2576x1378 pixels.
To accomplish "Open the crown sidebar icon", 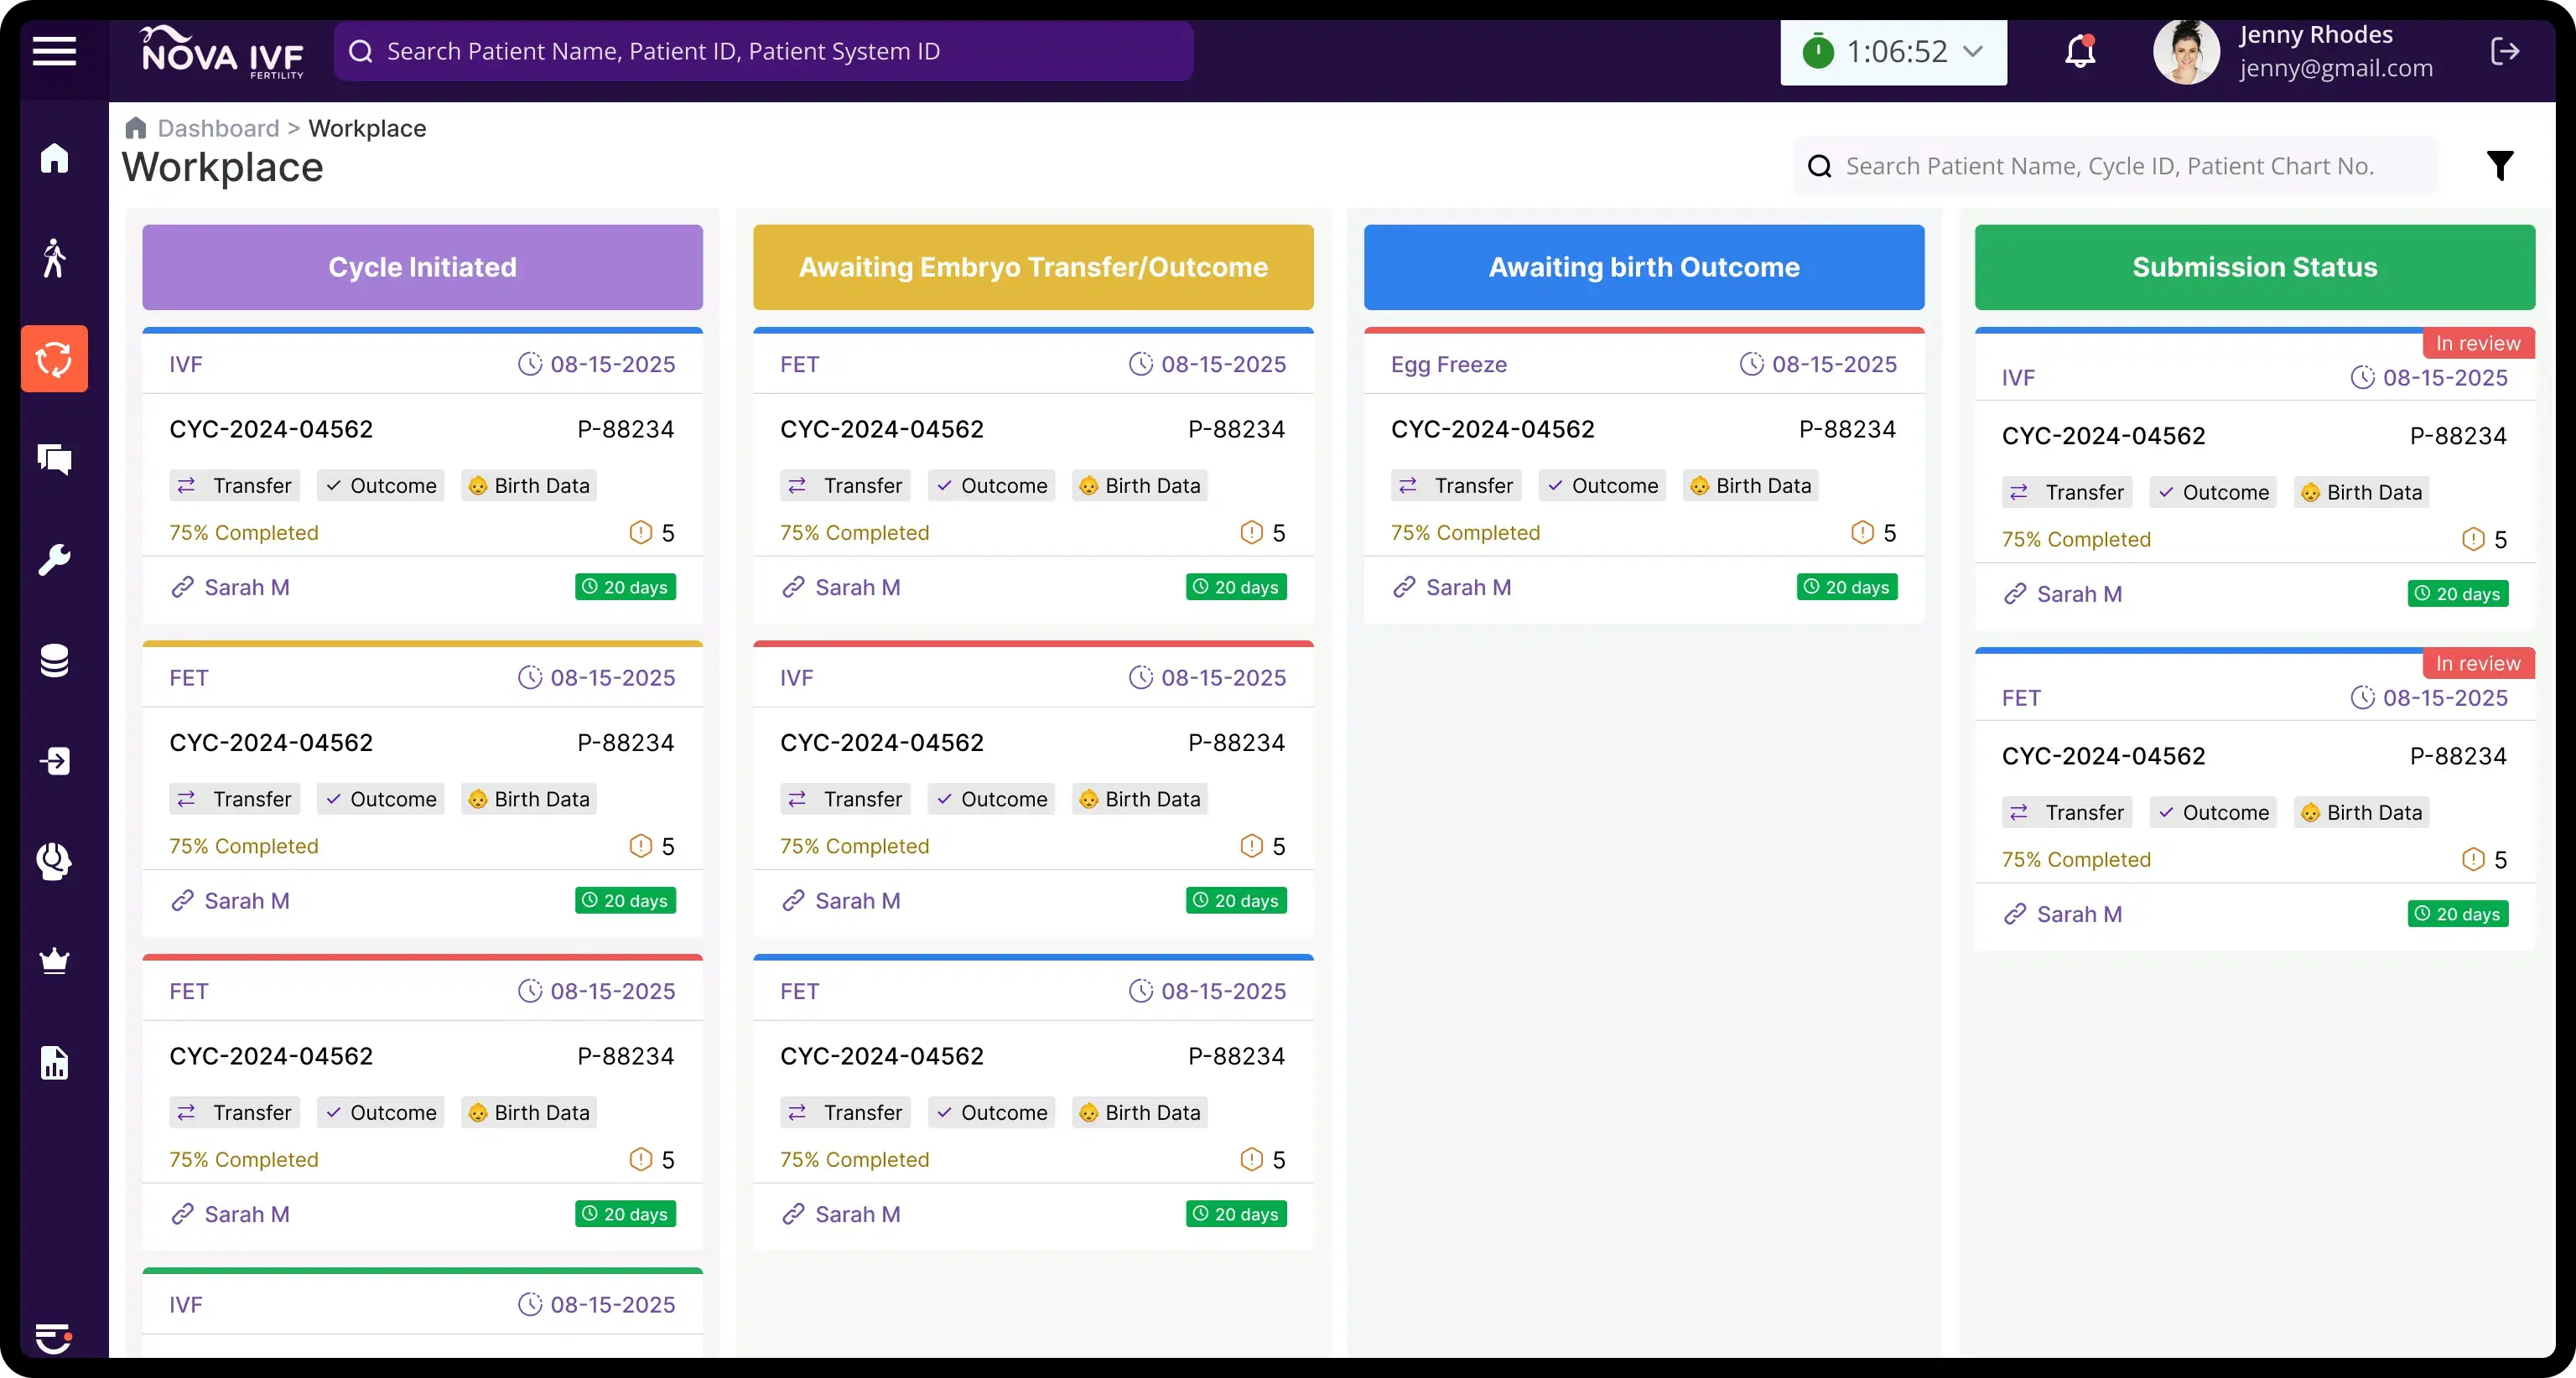I will coord(54,961).
